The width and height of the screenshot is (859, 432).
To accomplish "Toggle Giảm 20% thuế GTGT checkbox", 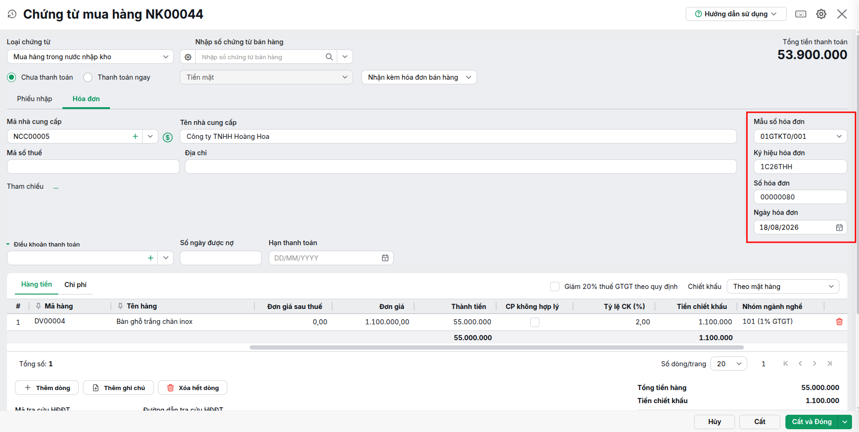I will tap(555, 287).
